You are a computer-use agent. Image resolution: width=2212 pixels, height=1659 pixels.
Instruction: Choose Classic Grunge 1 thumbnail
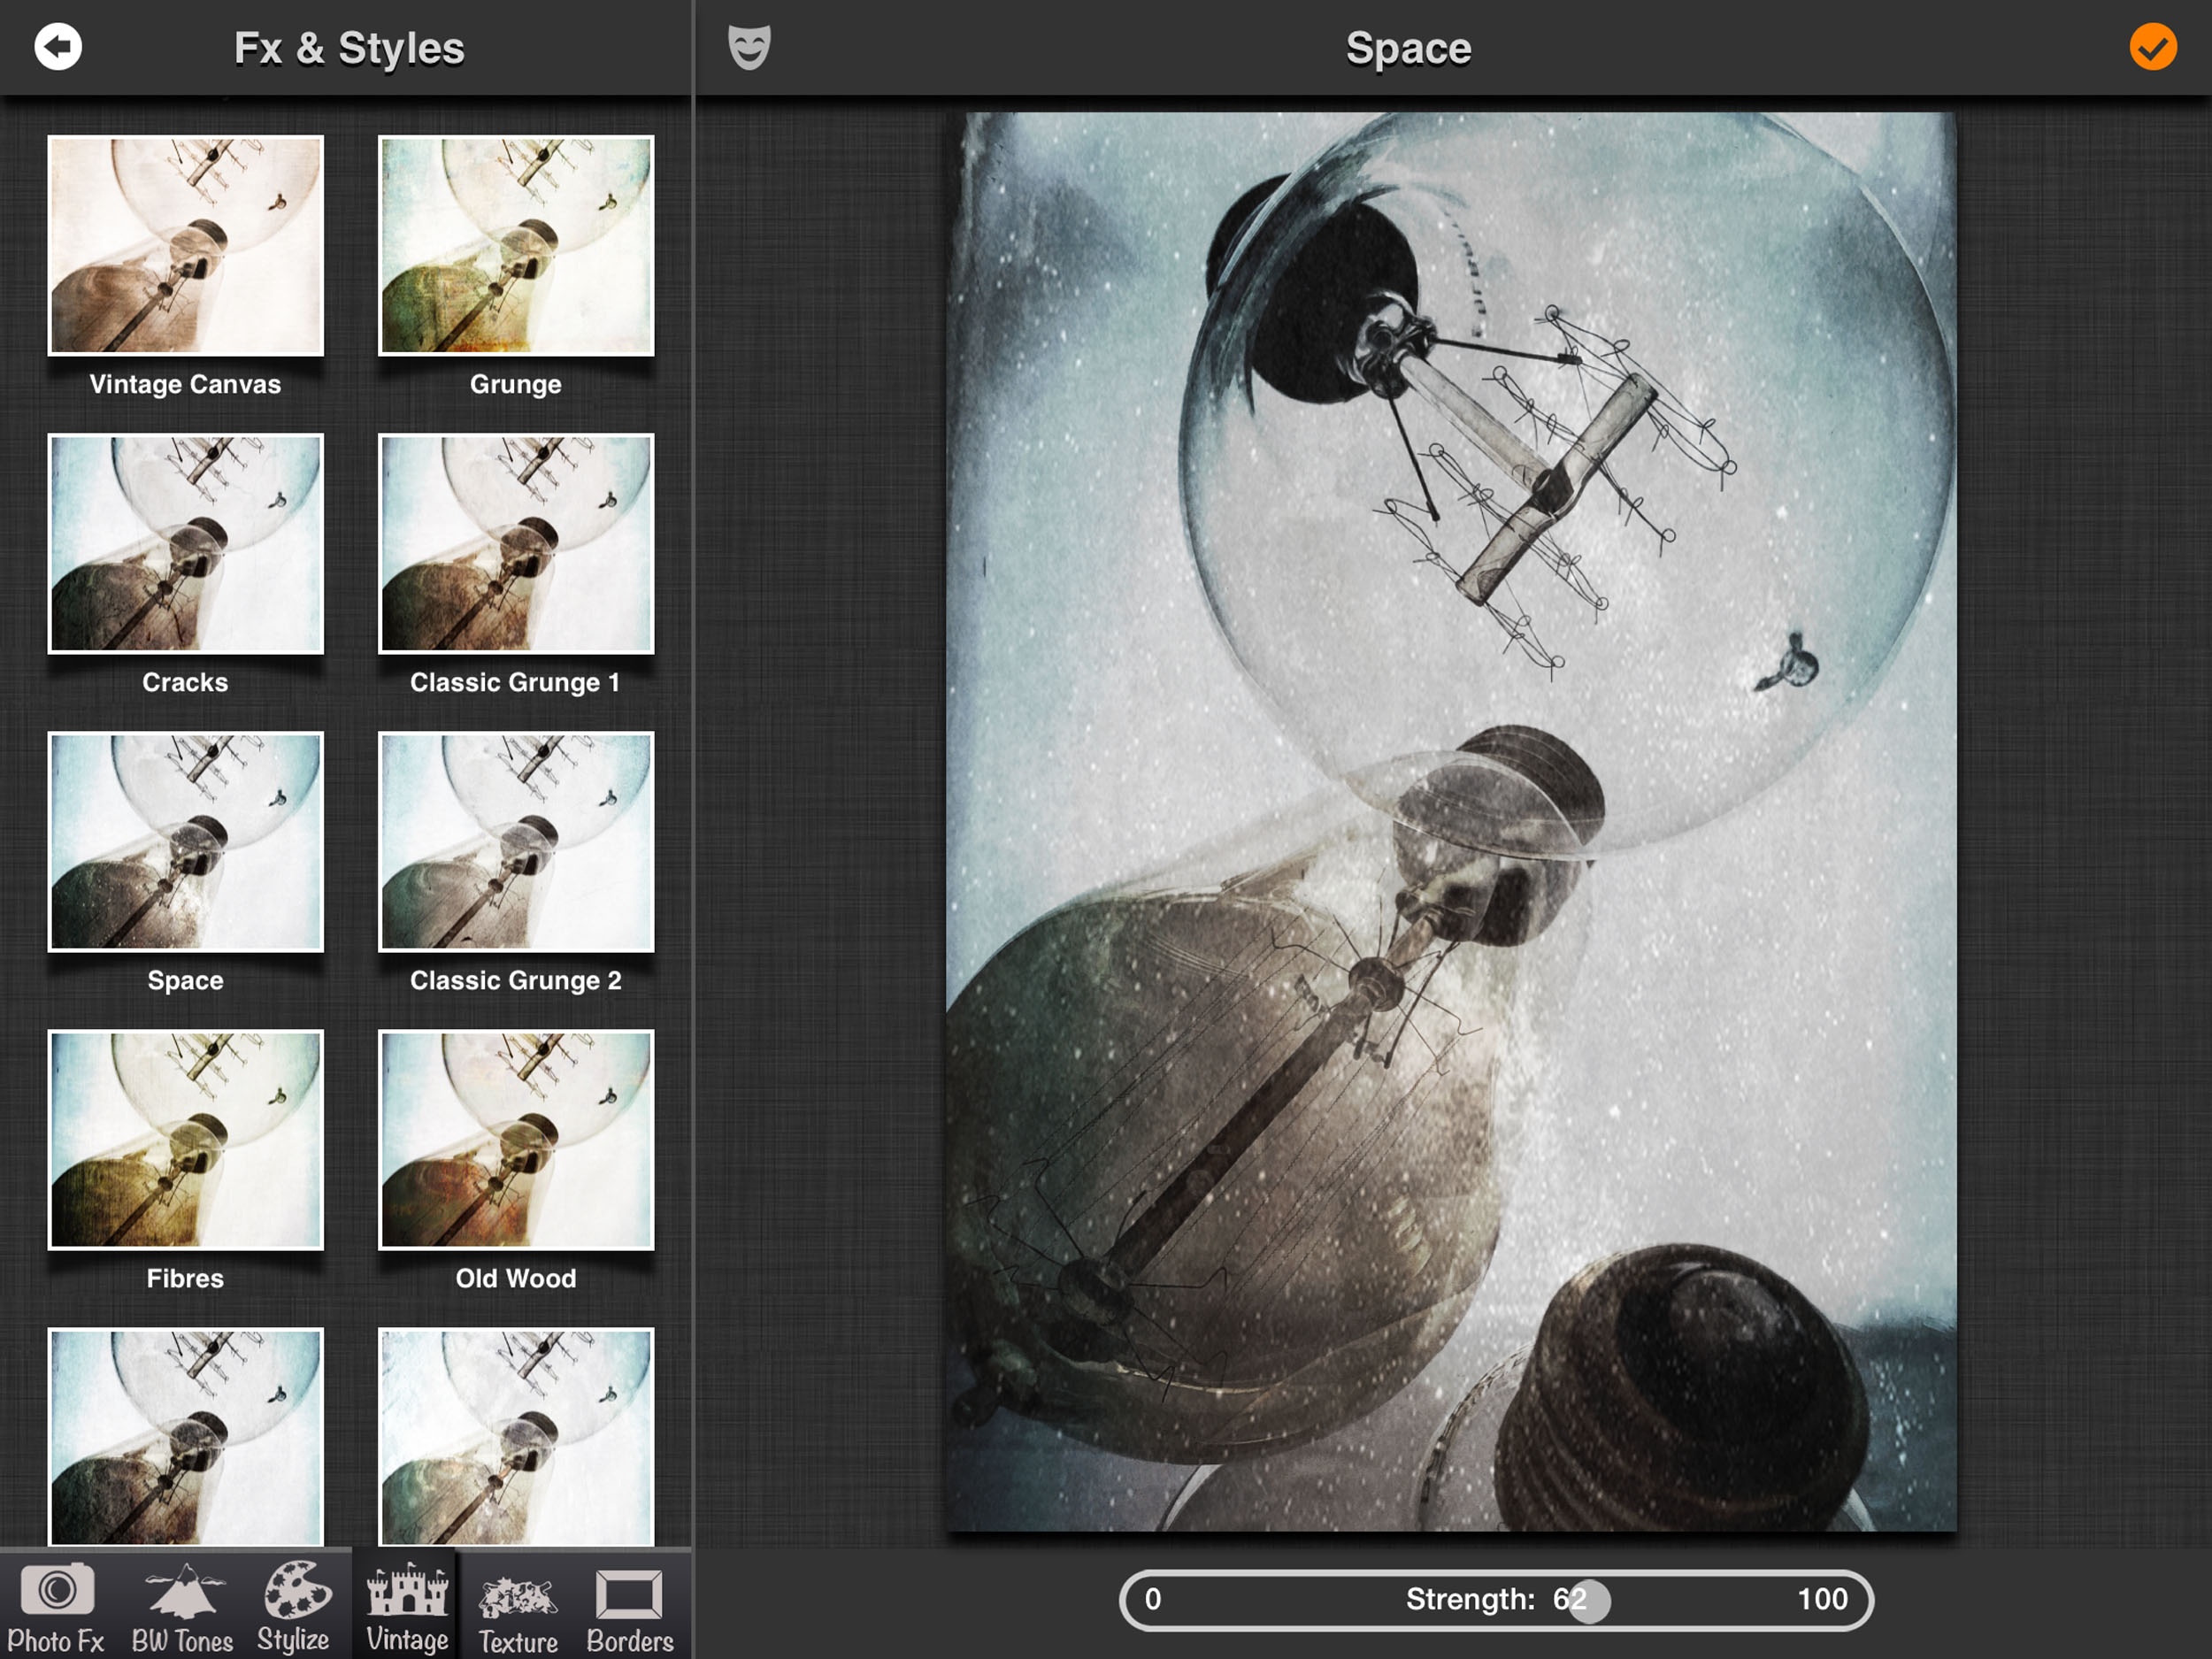pyautogui.click(x=516, y=544)
